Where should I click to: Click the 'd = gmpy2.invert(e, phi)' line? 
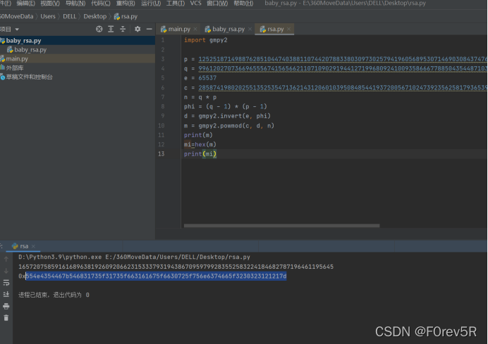[x=227, y=116]
